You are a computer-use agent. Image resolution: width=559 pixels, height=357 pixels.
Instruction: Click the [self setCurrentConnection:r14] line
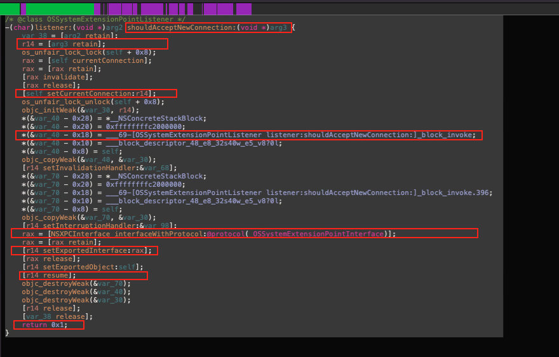click(89, 93)
